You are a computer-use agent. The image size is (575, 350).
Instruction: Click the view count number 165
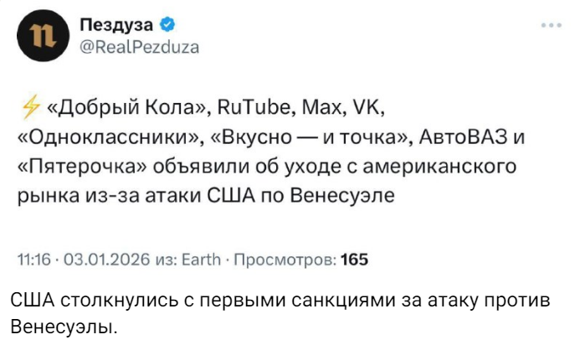[x=355, y=259]
